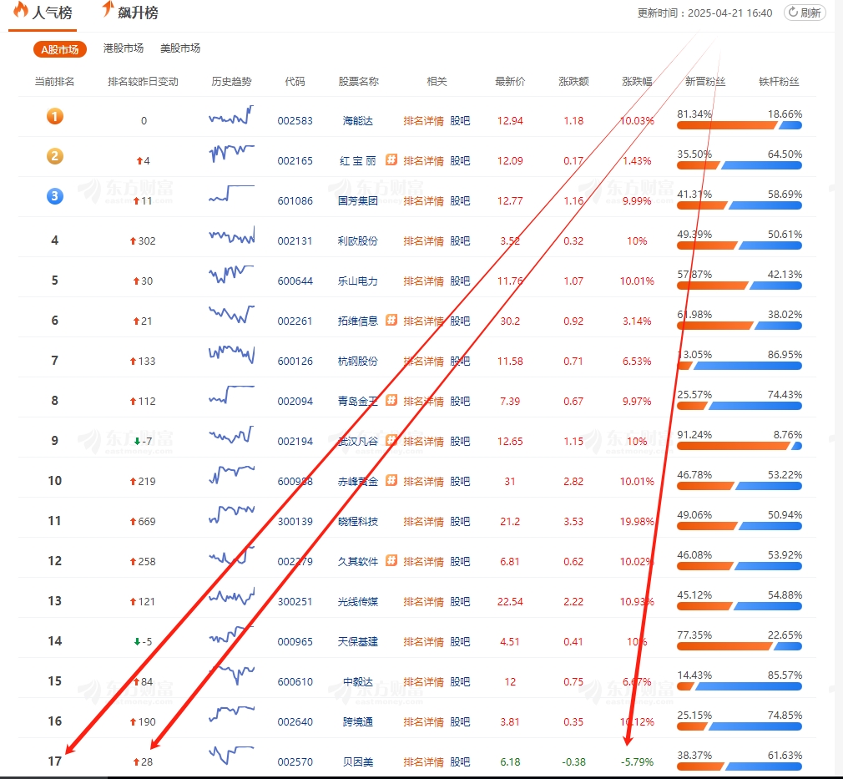Click the 历史趋势 column header

(x=231, y=82)
